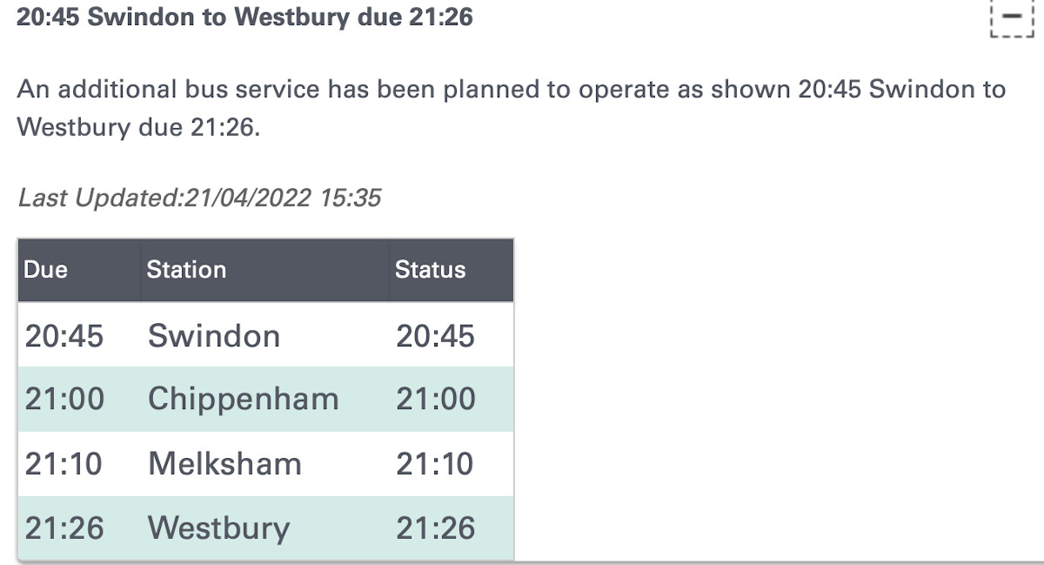
Task: Click the heading '20:45 Swindon to Westbury due 21:26'
Action: click(244, 17)
